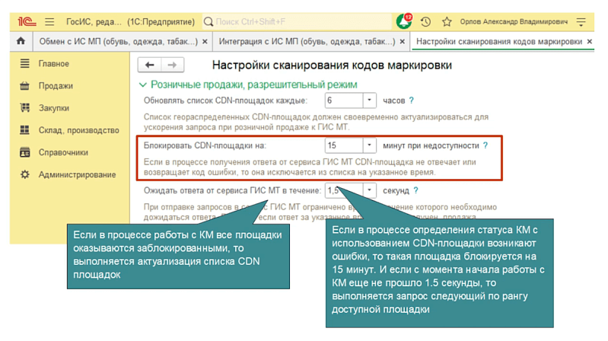Open Продажи section
Image resolution: width=608 pixels, height=341 pixels.
click(x=56, y=86)
